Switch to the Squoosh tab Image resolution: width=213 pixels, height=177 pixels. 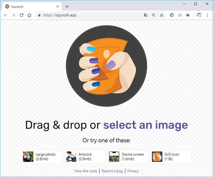[32, 6]
